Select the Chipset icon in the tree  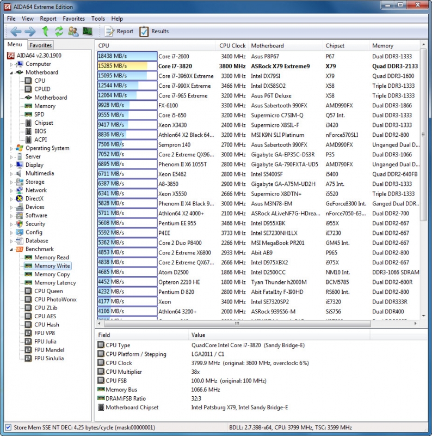click(28, 123)
